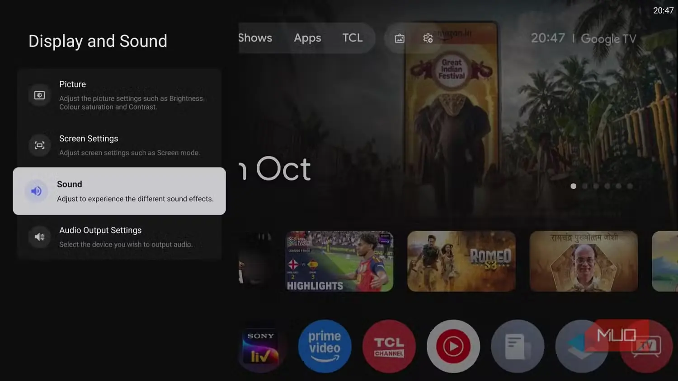Select the first carousel page dot
The width and height of the screenshot is (678, 381).
pyautogui.click(x=573, y=186)
